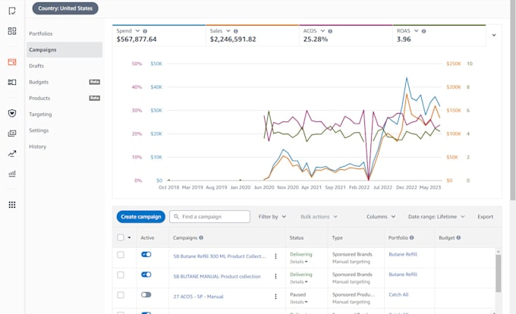Open the grid dashboard icon in left sidebar
The height and width of the screenshot is (314, 516).
pyautogui.click(x=12, y=31)
